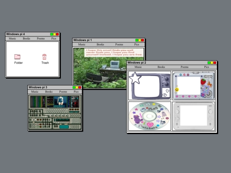Open Pics menu in Windows pi 3
The image size is (231, 173).
76,92
